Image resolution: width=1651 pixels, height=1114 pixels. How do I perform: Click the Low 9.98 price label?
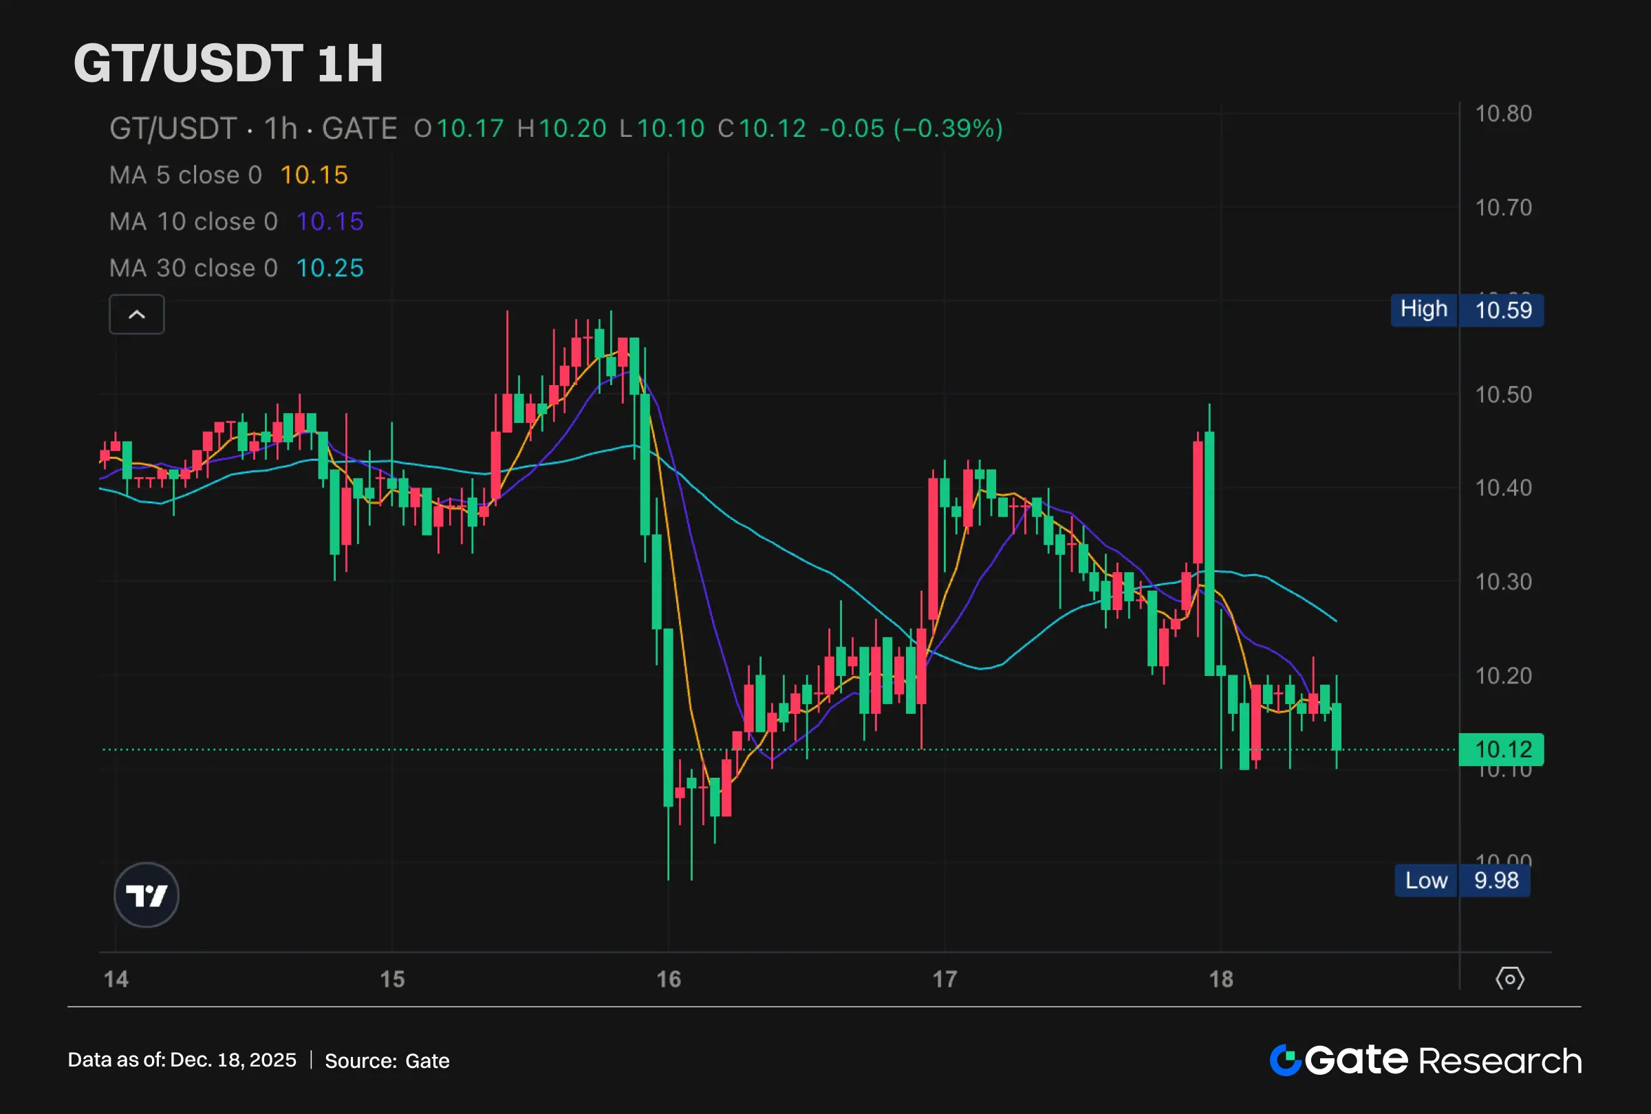[1462, 880]
